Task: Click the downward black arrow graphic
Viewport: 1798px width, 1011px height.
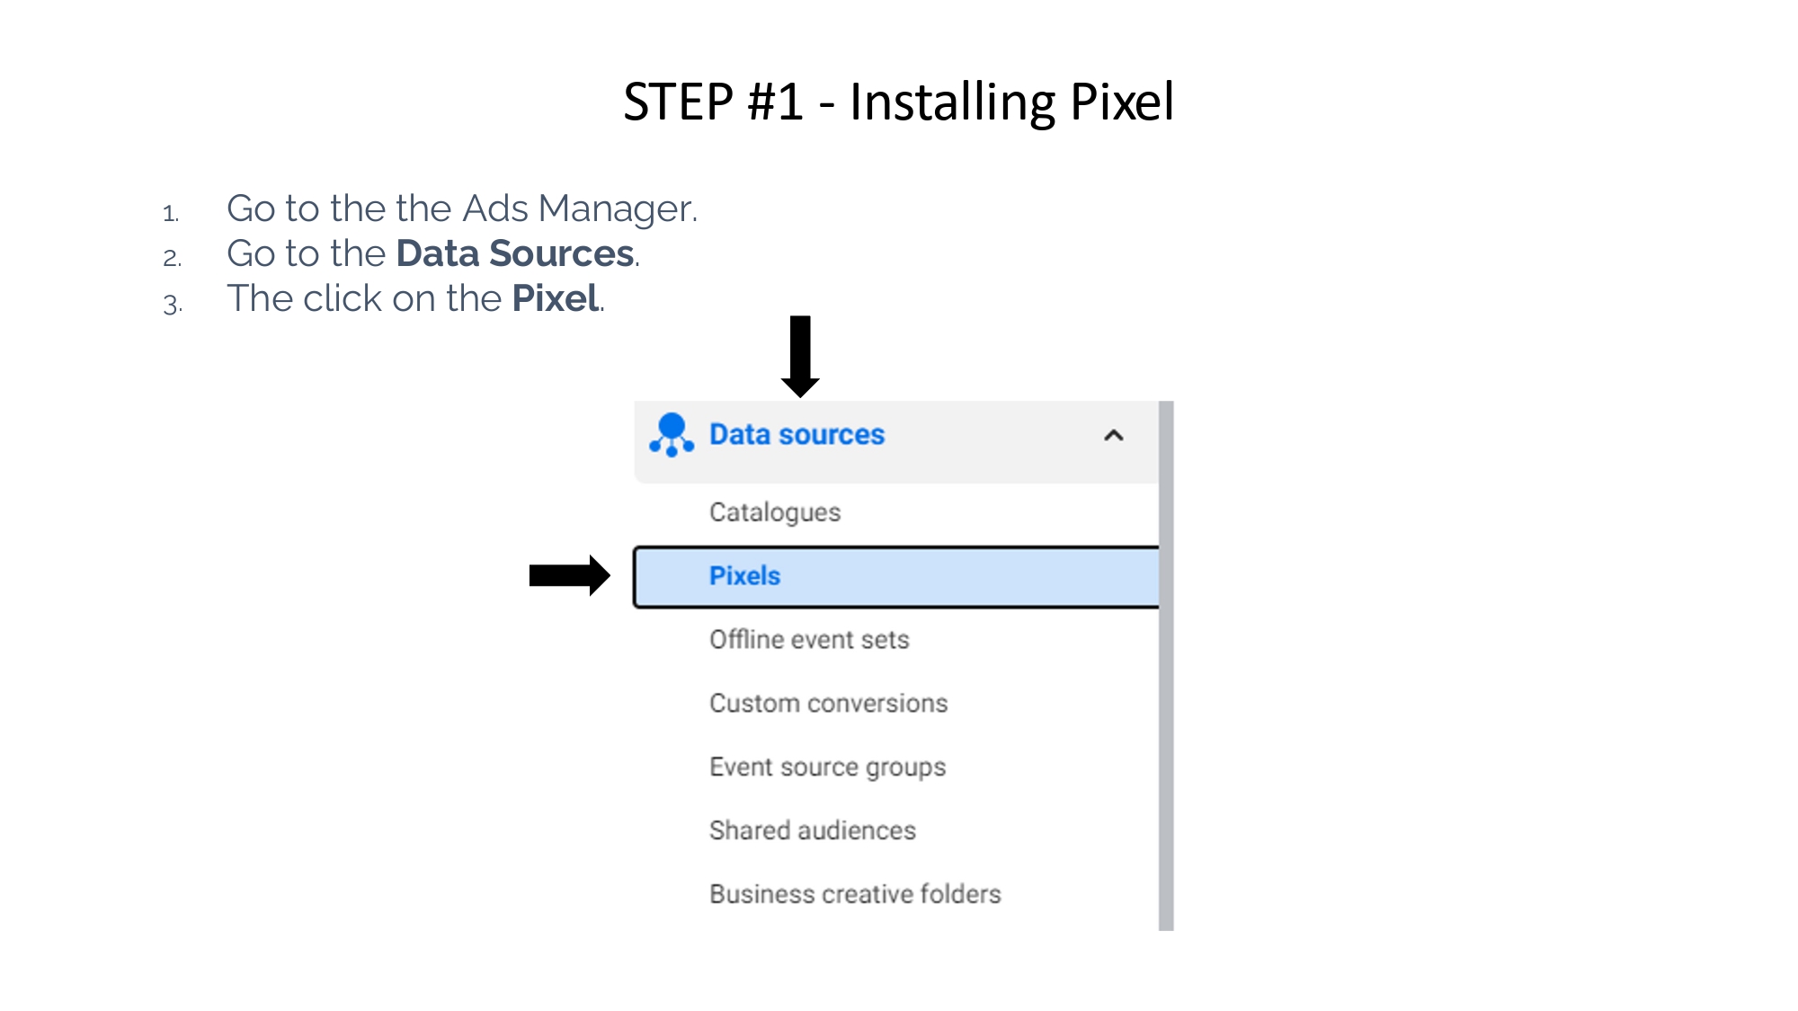Action: point(800,357)
